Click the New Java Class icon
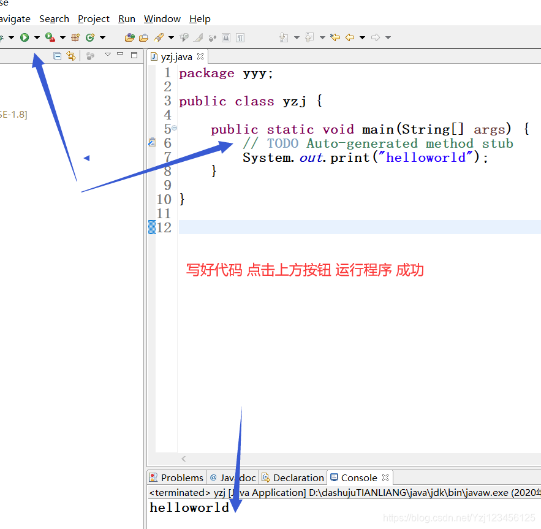 pyautogui.click(x=90, y=37)
